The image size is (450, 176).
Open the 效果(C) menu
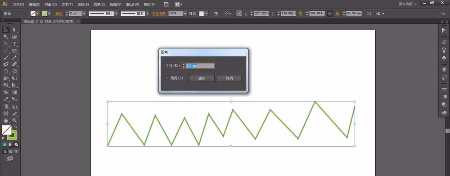pyautogui.click(x=99, y=5)
